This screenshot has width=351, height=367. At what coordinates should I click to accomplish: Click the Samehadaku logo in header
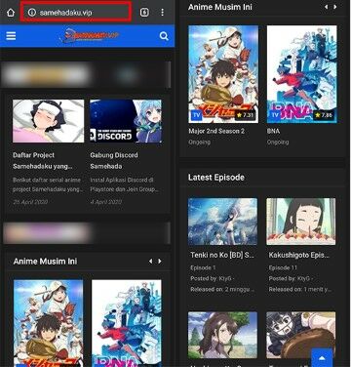click(x=89, y=36)
